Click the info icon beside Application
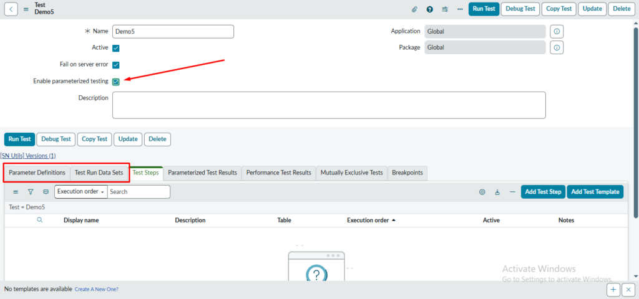Image resolution: width=639 pixels, height=299 pixels. (557, 31)
